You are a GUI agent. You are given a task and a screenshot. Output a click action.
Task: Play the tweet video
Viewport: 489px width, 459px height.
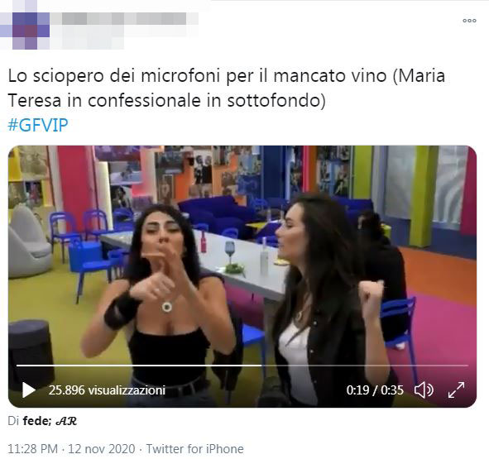click(29, 390)
